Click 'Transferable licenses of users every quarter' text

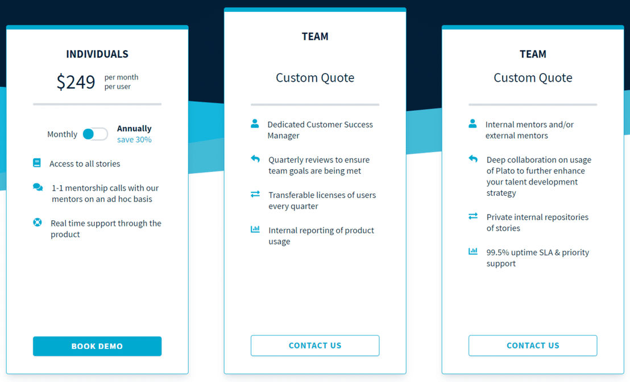pyautogui.click(x=322, y=200)
